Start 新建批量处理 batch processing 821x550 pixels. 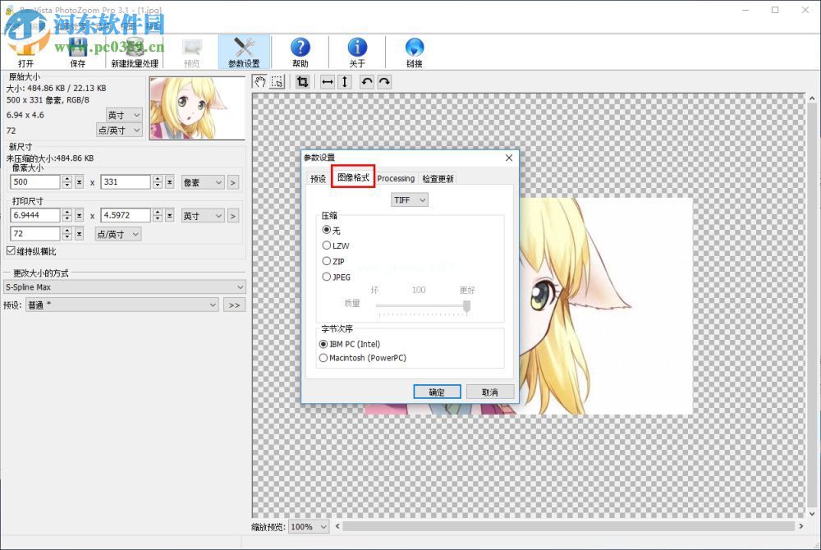(134, 49)
